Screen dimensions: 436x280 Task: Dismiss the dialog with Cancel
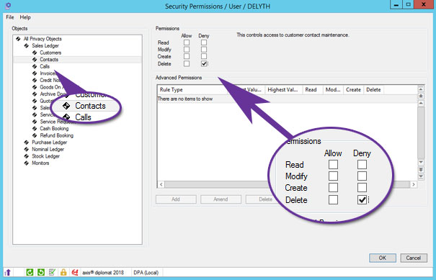click(414, 258)
